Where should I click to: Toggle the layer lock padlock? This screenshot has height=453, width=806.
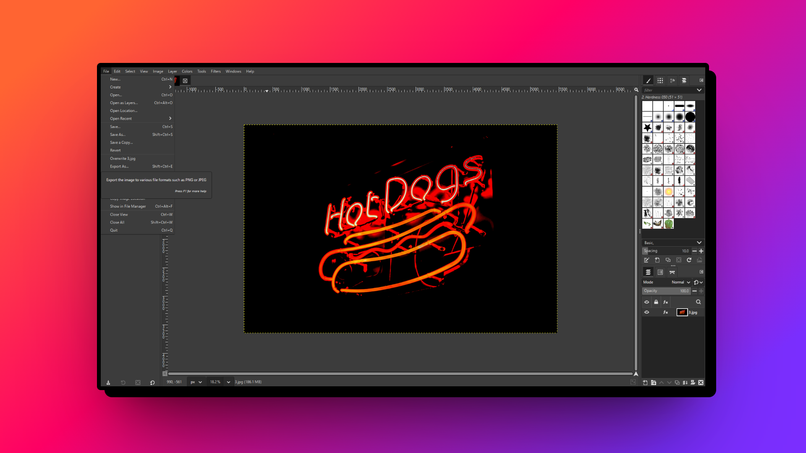pos(656,302)
